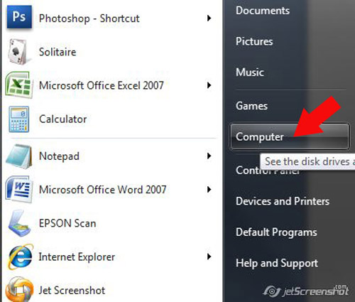Click the Excel 2007 icon

pos(19,85)
